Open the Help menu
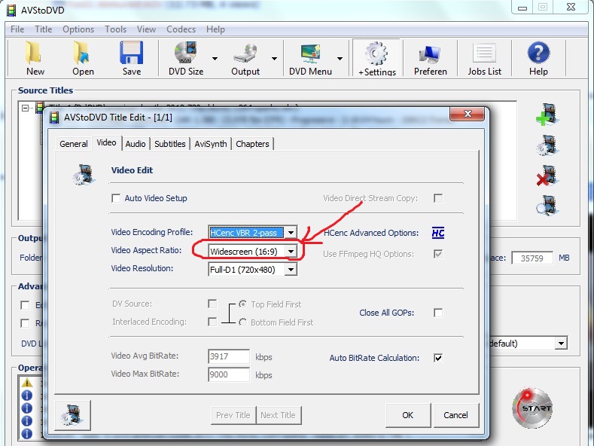 (x=215, y=29)
